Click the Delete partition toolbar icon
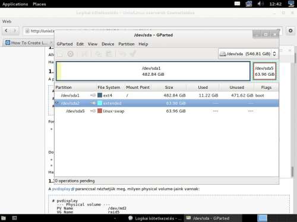The height and width of the screenshot is (222, 297). 70,54
